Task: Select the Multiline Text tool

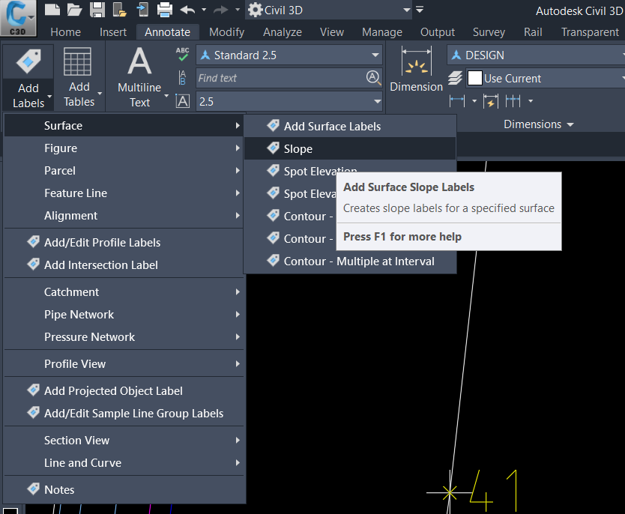Action: coord(139,76)
